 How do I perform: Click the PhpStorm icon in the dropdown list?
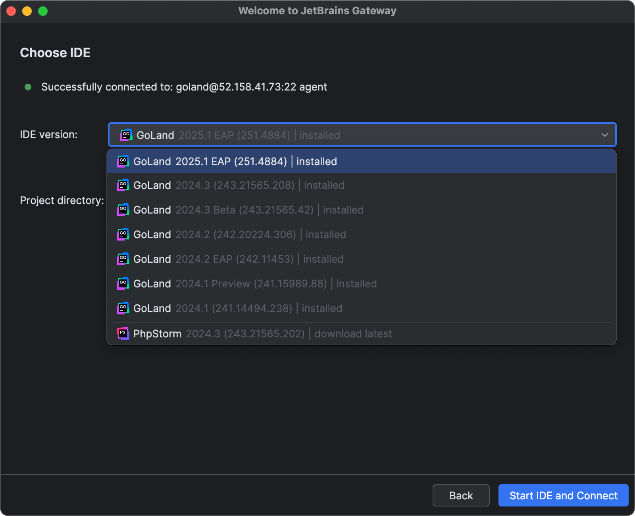click(123, 333)
